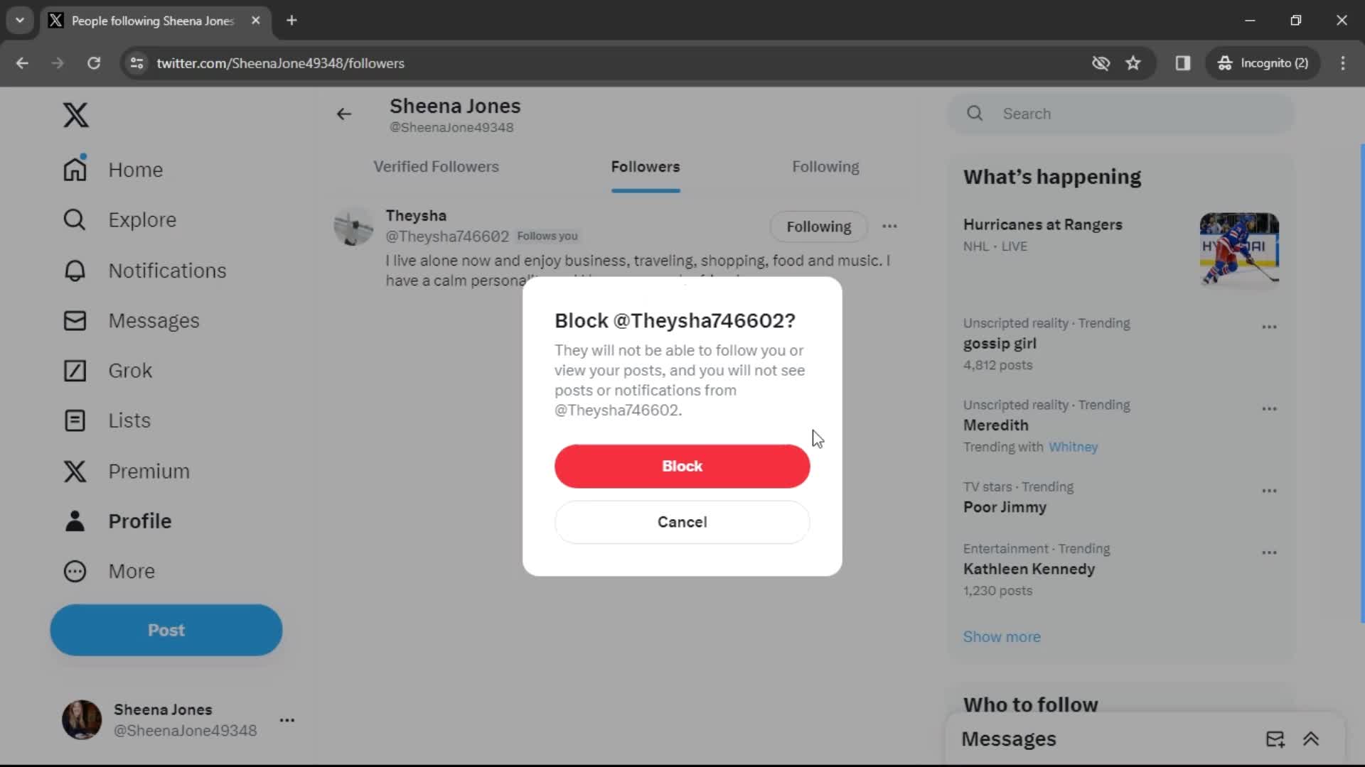Click Block to confirm blocking @Theysha746602
This screenshot has height=767, width=1365.
pyautogui.click(x=682, y=465)
